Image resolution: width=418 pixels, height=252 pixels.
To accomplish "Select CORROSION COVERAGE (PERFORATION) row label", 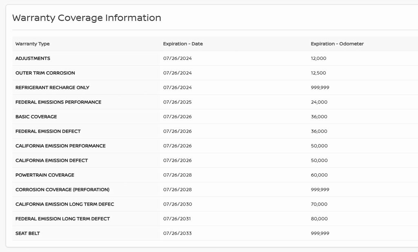I will coord(62,190).
